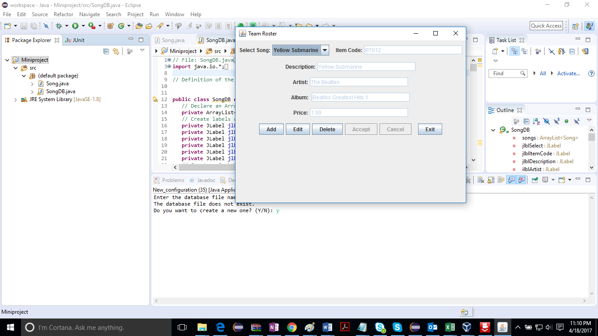Click the Open Type icon in the toolbar
This screenshot has height=336, width=598.
pyautogui.click(x=139, y=26)
